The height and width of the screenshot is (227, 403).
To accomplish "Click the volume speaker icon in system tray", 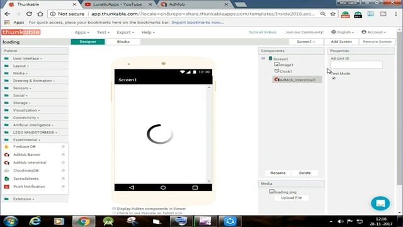I will [340, 221].
